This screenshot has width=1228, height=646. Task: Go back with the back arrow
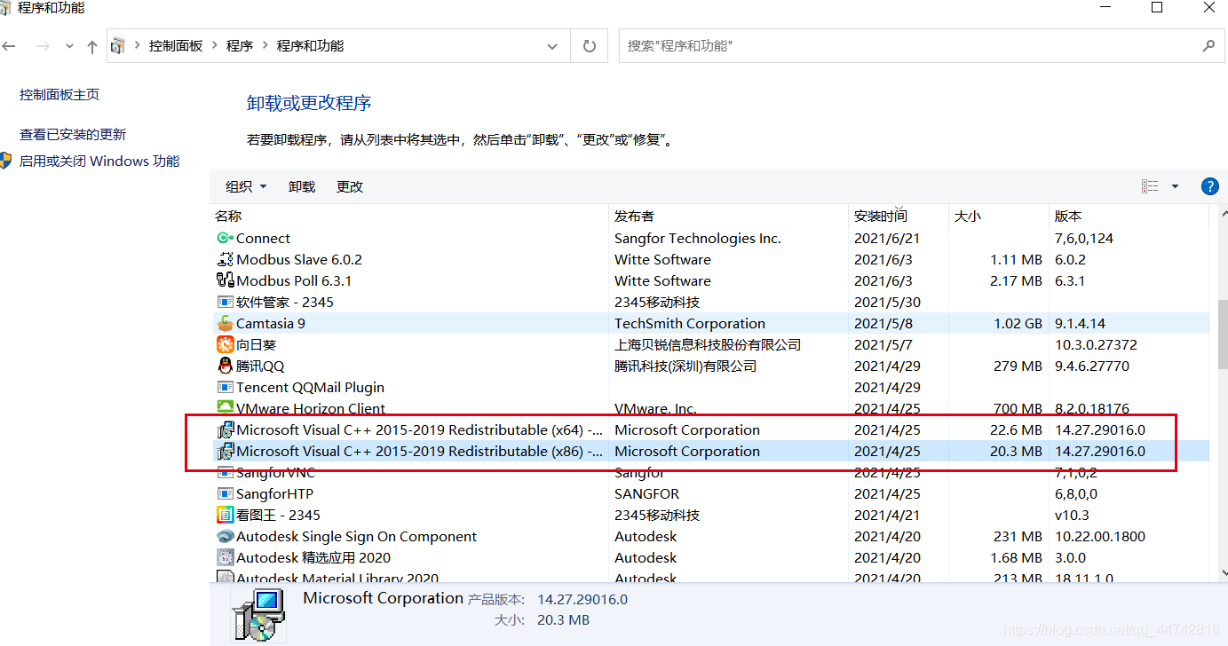click(x=9, y=46)
